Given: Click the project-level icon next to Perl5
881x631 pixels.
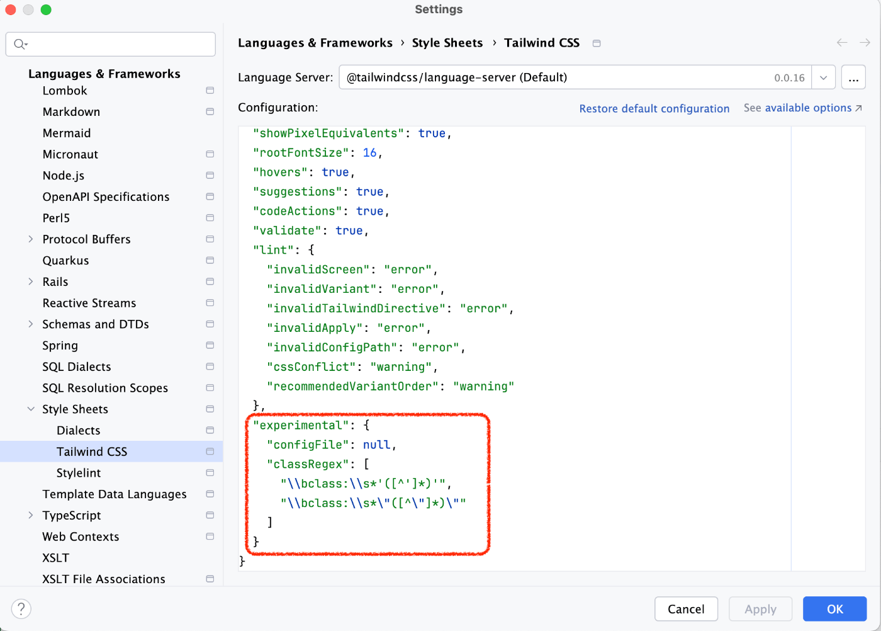Looking at the screenshot, I should [210, 218].
